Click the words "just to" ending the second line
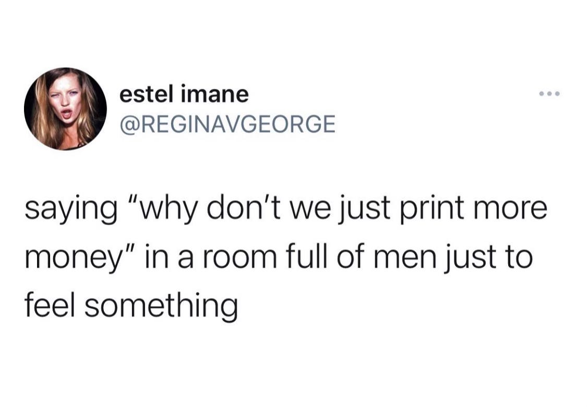The width and height of the screenshot is (587, 407). click(488, 258)
